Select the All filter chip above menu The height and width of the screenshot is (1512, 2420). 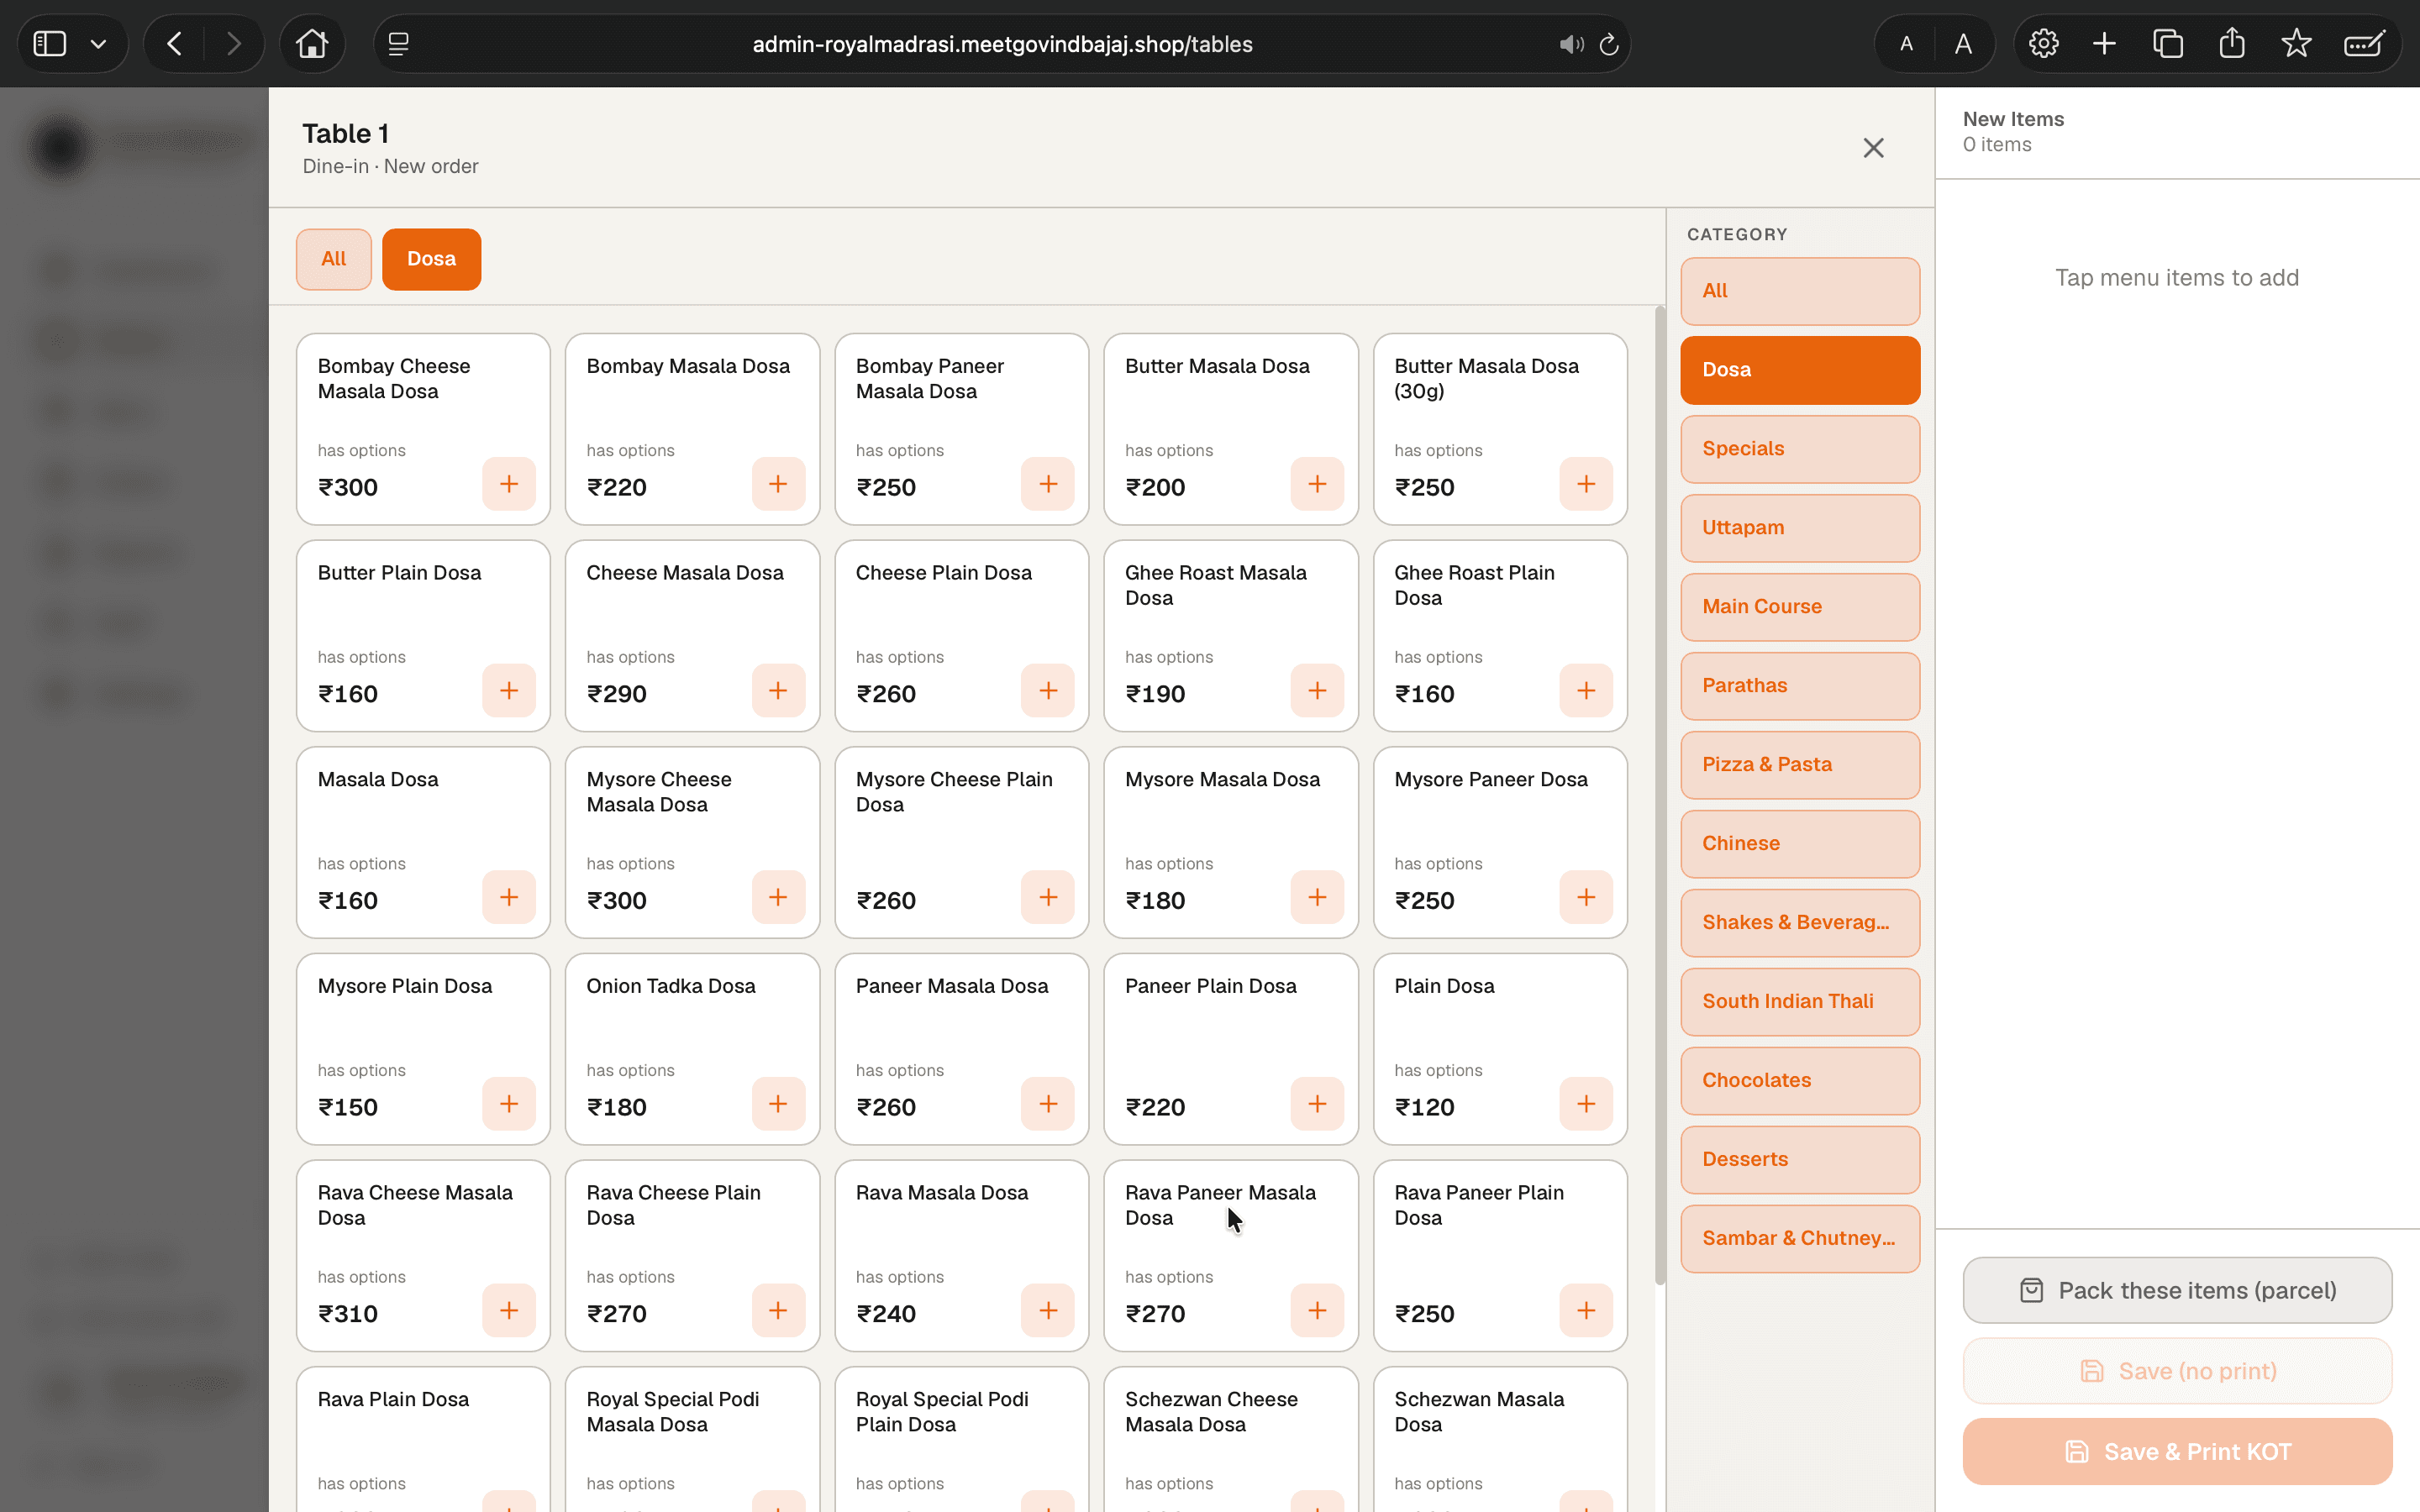pyautogui.click(x=334, y=259)
